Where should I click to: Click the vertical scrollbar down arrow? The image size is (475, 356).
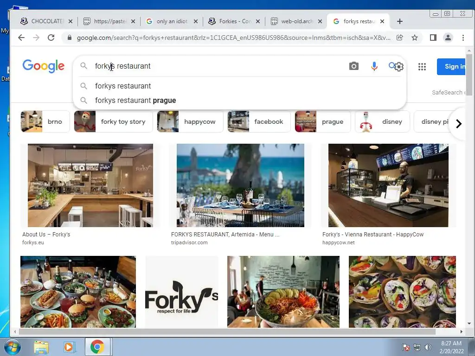pyautogui.click(x=469, y=324)
